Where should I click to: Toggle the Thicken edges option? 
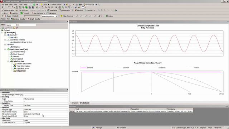pyautogui.click(x=109, y=16)
